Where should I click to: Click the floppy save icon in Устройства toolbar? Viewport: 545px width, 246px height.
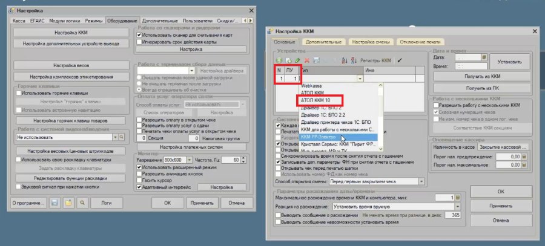[316, 60]
